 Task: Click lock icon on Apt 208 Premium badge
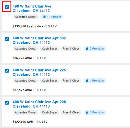tap(87, 112)
